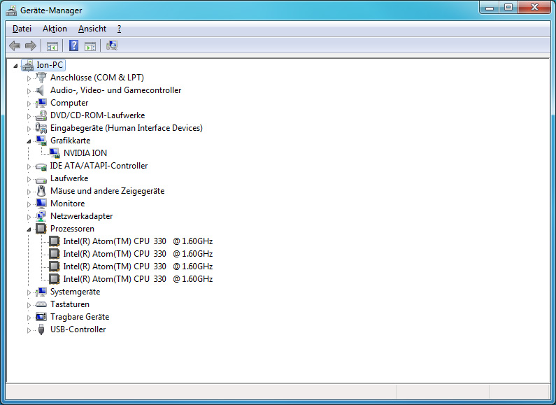Viewport: 556px width, 405px height.
Task: Select the fourth Intel Atom CPU 330 entry
Action: [x=138, y=279]
